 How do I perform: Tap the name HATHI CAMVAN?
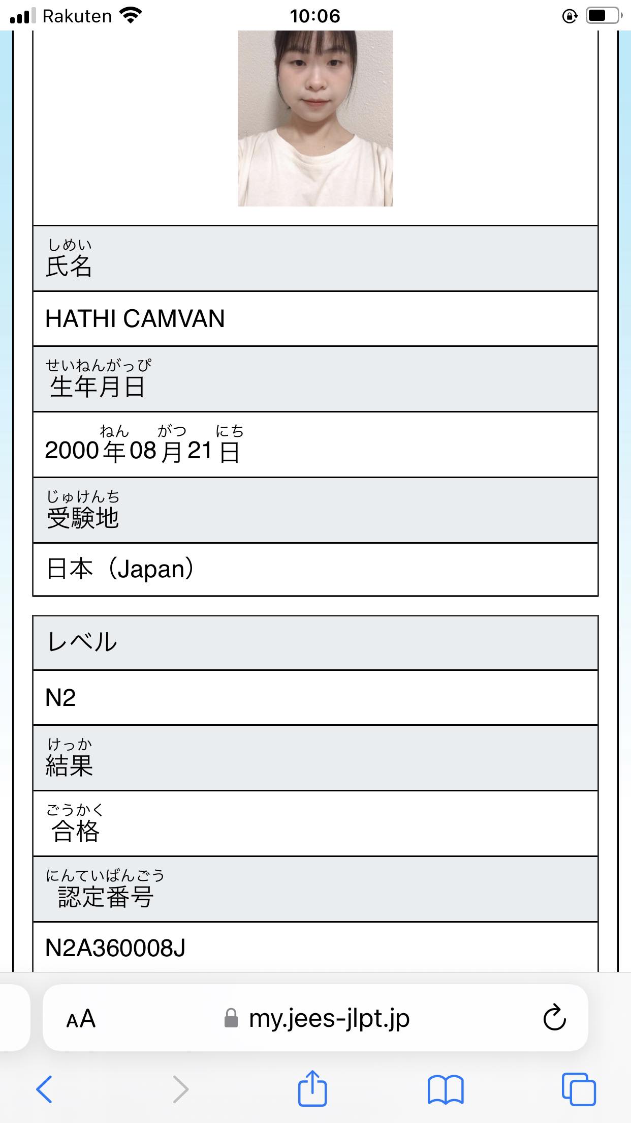(135, 319)
